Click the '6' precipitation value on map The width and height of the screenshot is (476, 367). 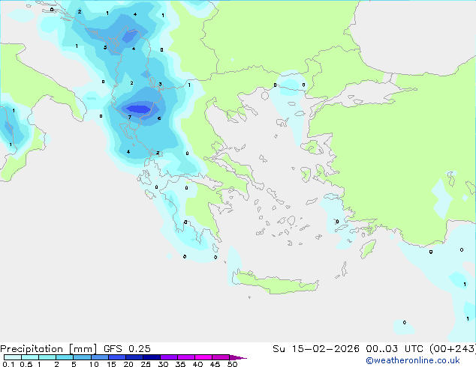click(x=159, y=118)
